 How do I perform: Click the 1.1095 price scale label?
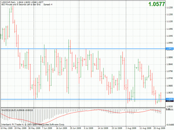170,29
